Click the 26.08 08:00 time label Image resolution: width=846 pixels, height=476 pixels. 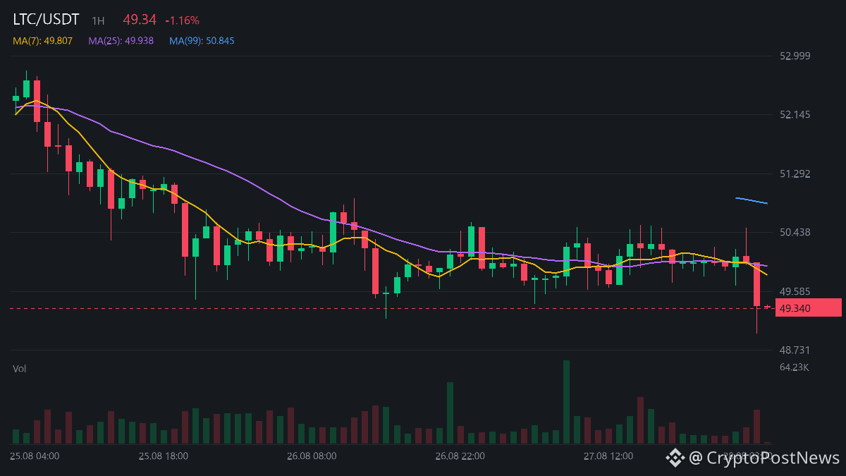pyautogui.click(x=312, y=456)
